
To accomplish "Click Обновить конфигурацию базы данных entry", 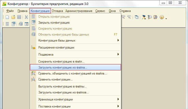I will pos(75,35).
